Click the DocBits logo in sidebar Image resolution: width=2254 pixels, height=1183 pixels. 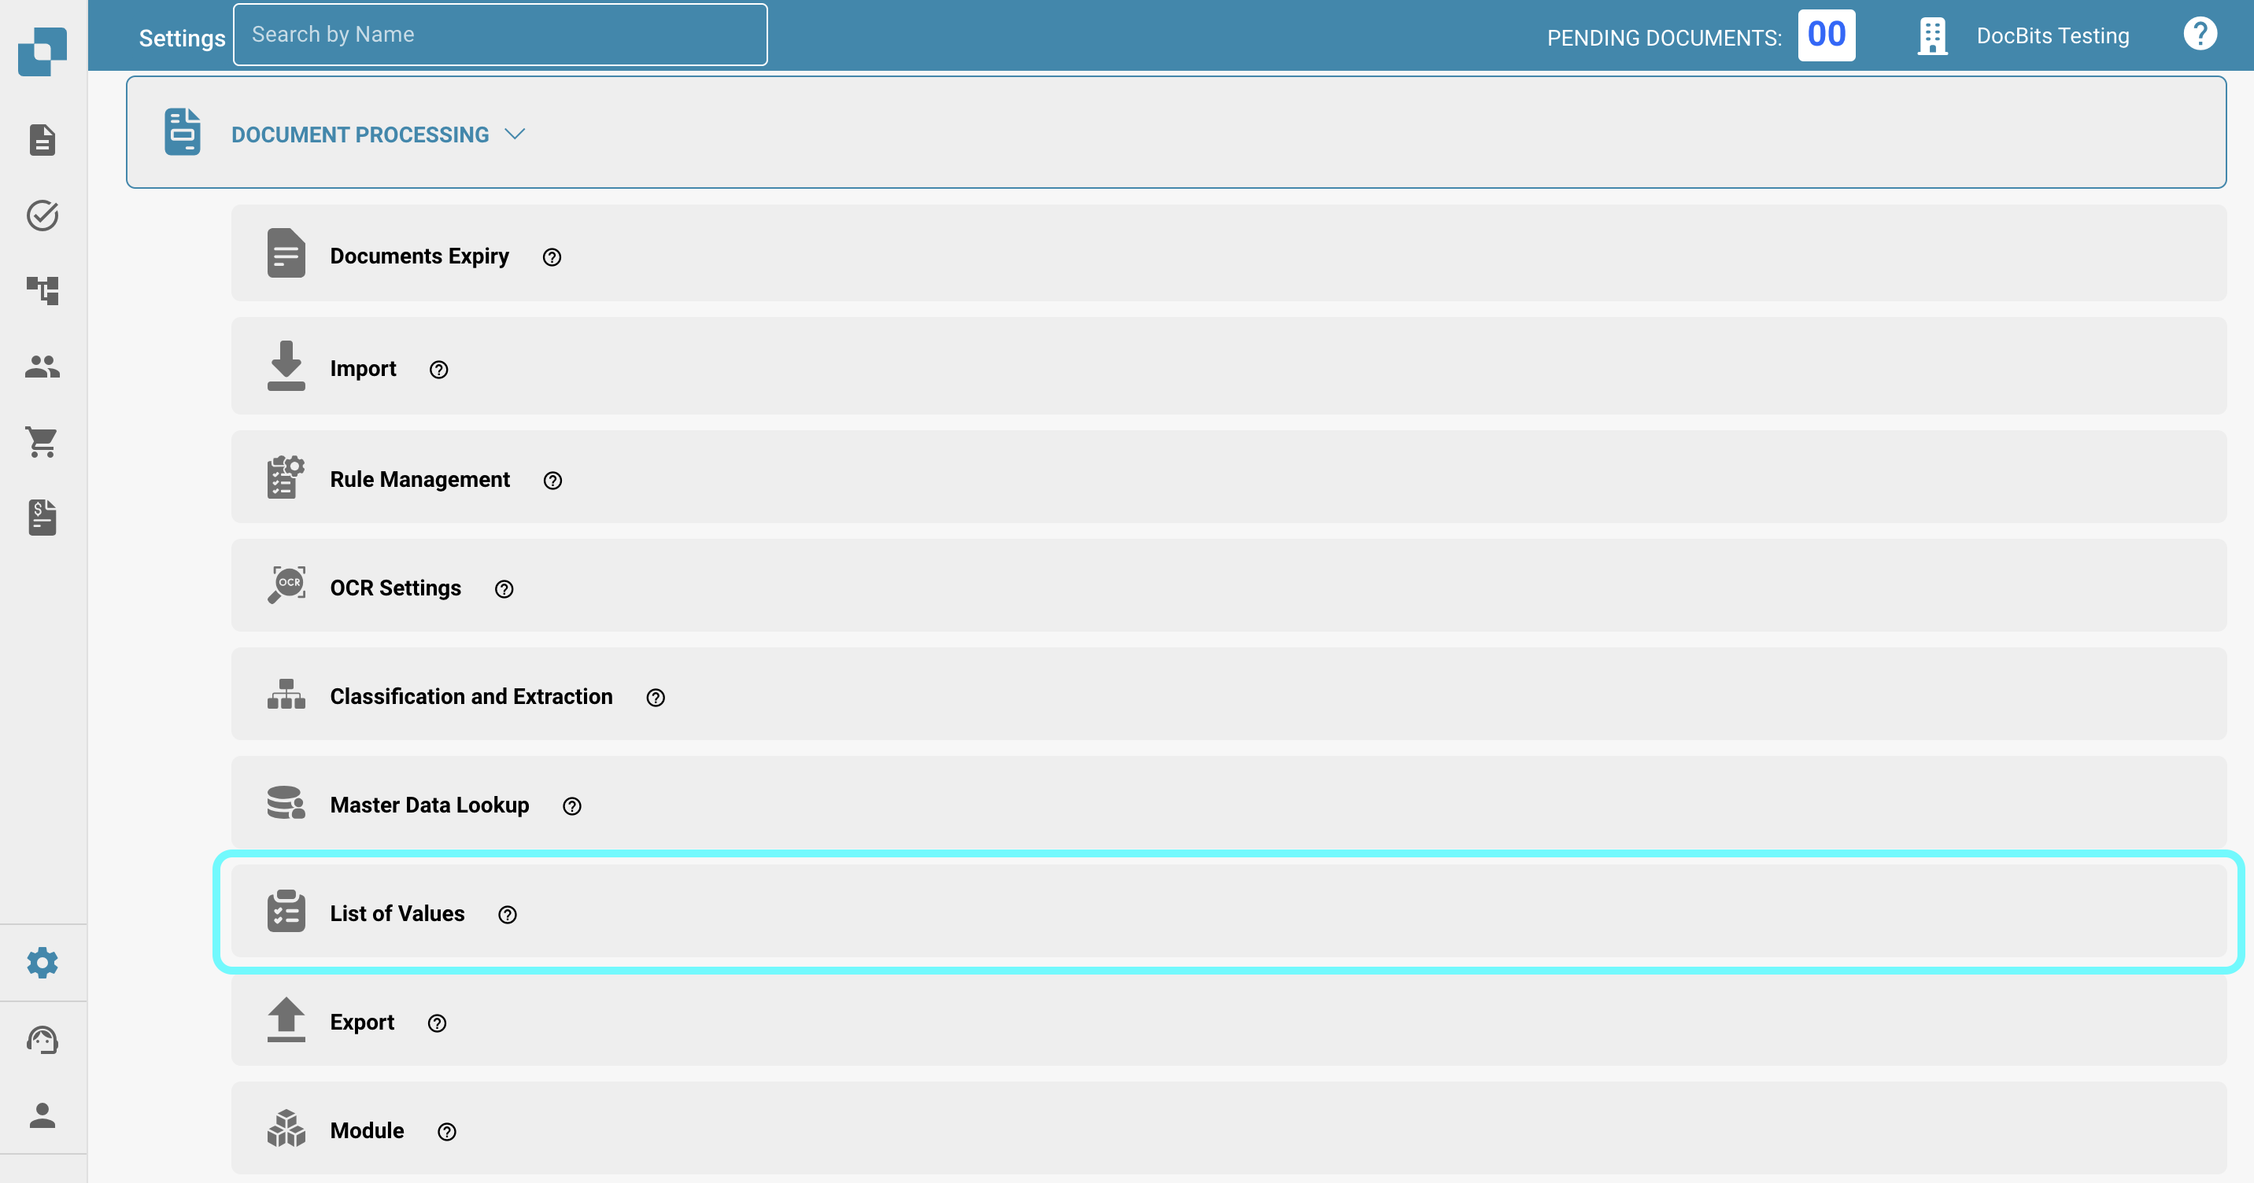coord(42,50)
